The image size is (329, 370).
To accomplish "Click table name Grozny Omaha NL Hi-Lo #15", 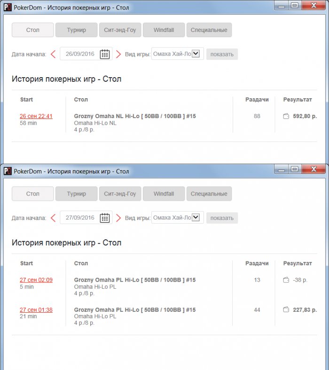I will coord(135,116).
